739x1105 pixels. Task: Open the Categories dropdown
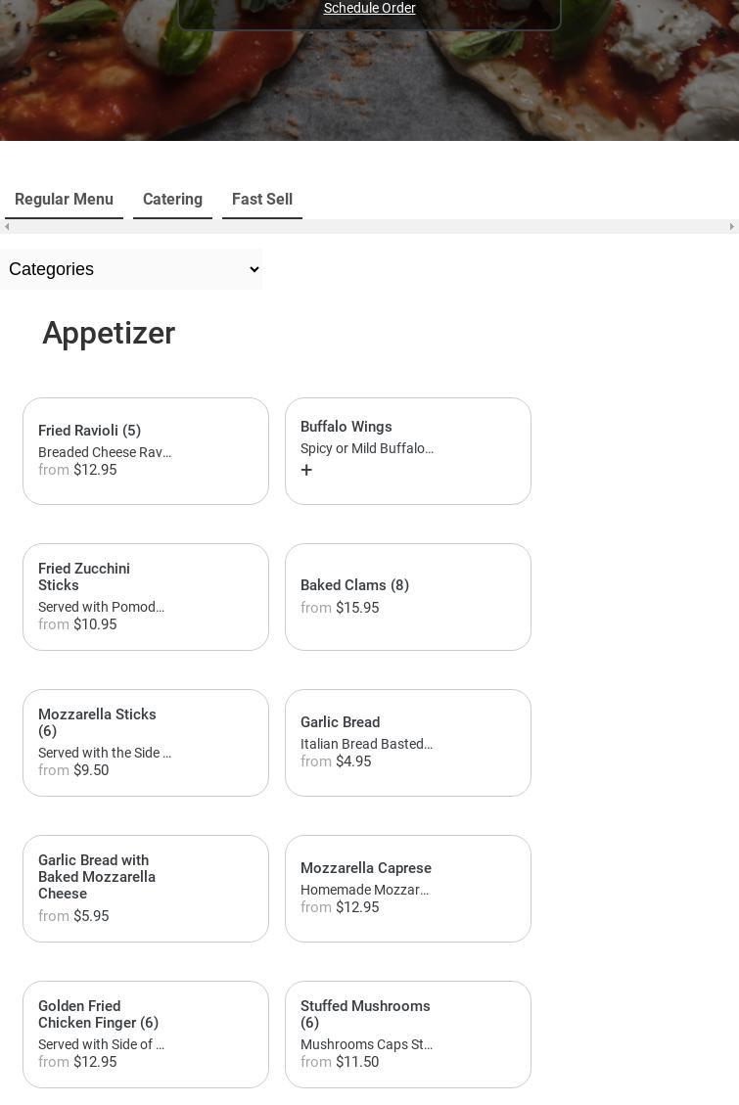131,269
